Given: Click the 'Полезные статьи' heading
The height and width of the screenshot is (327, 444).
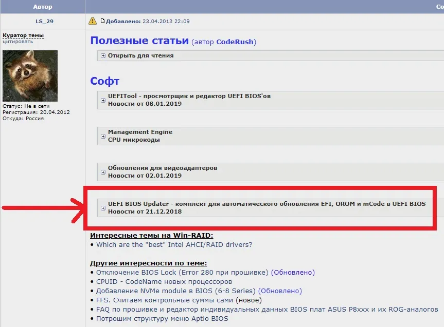Looking at the screenshot, I should tap(139, 41).
